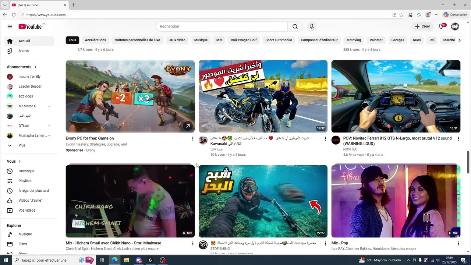Open the YouTube hamburger guide menu
Image resolution: width=471 pixels, height=265 pixels.
[10, 26]
